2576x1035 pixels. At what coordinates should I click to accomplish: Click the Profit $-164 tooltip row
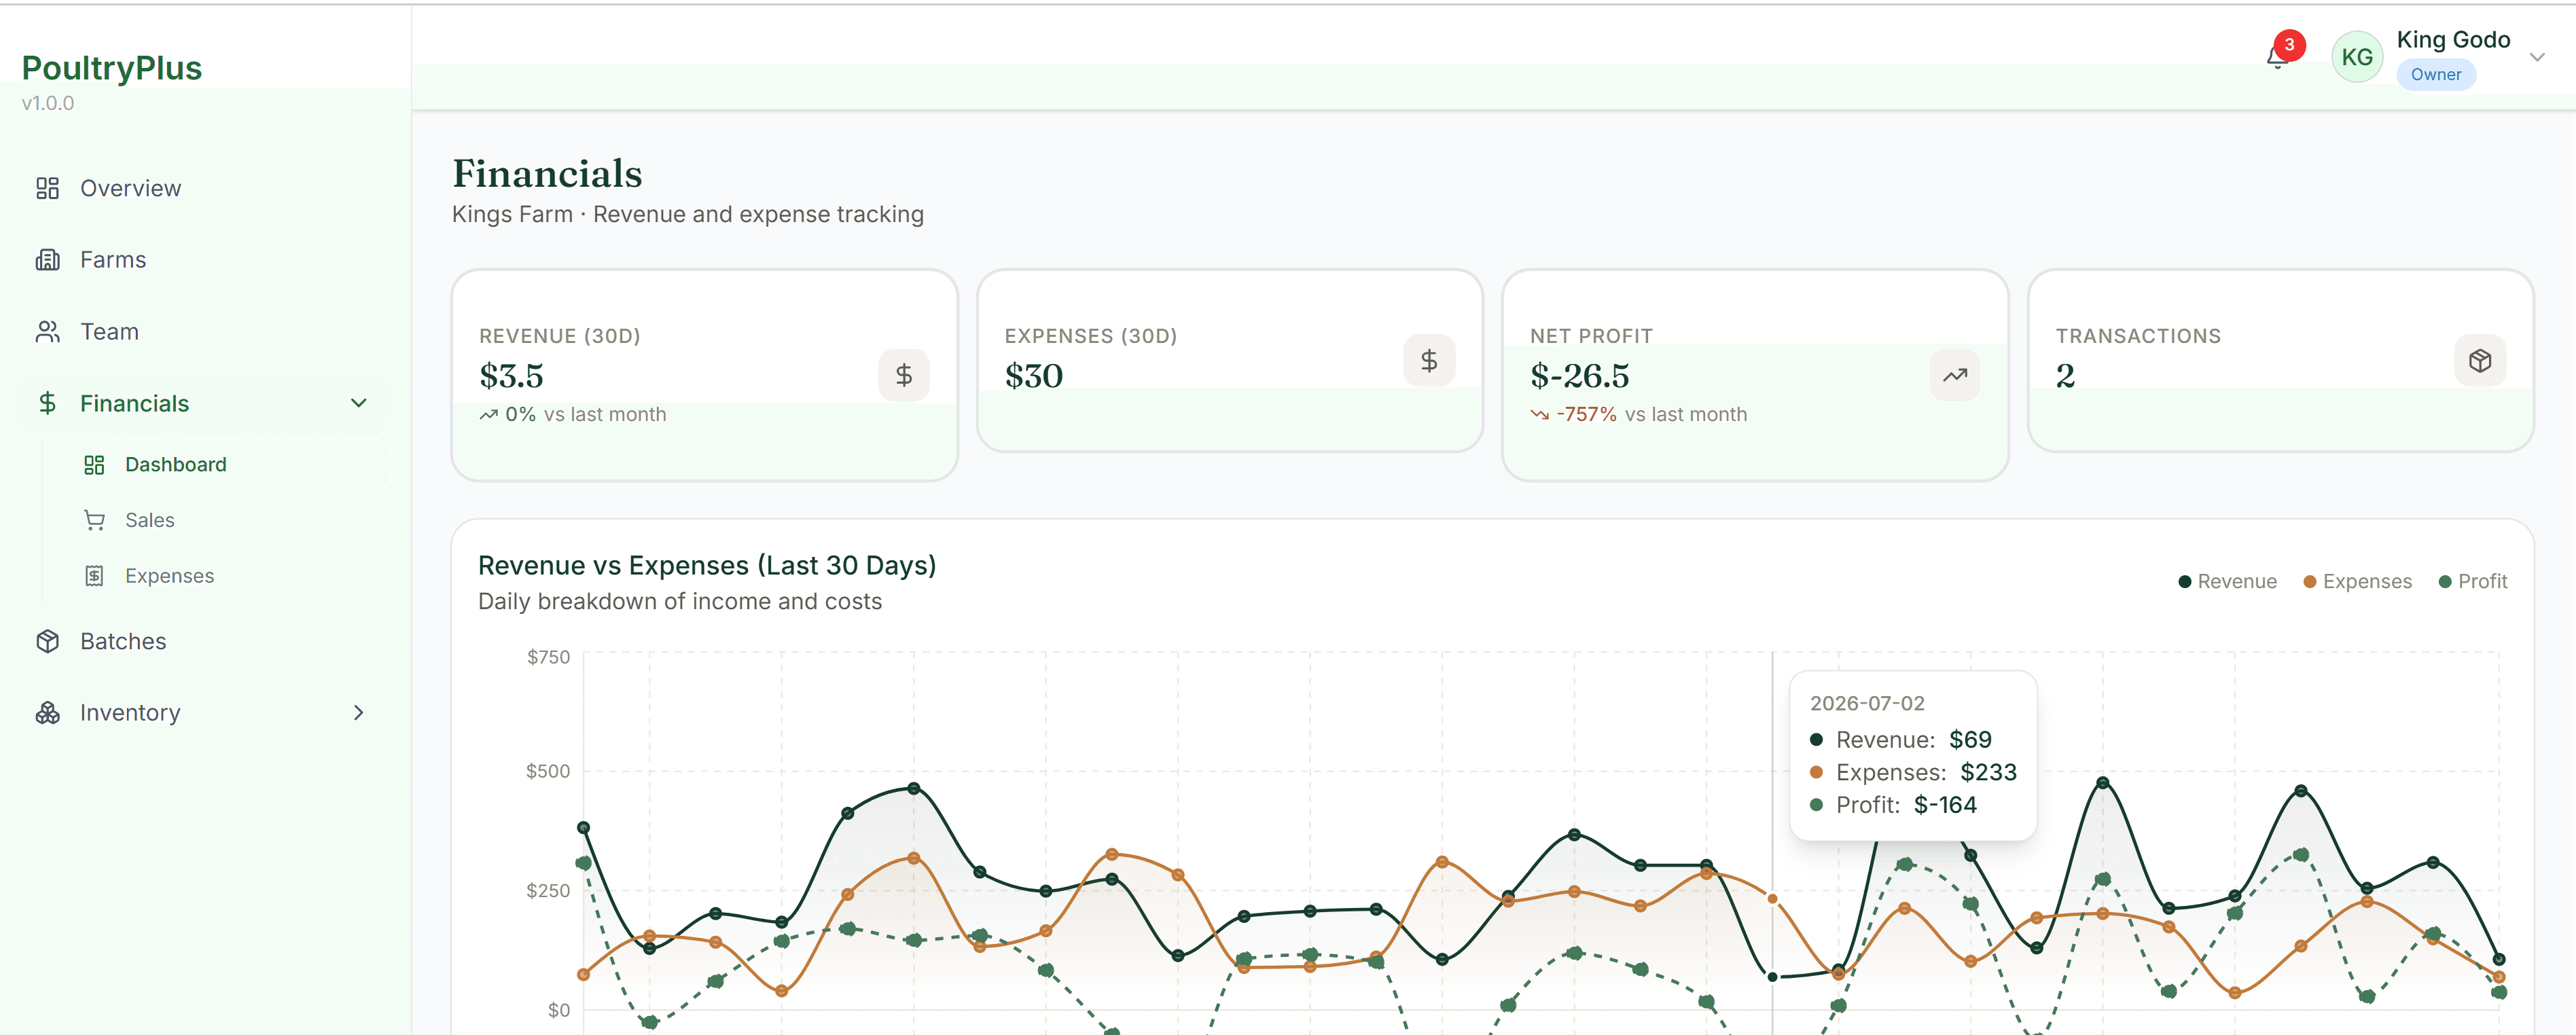pos(1893,806)
